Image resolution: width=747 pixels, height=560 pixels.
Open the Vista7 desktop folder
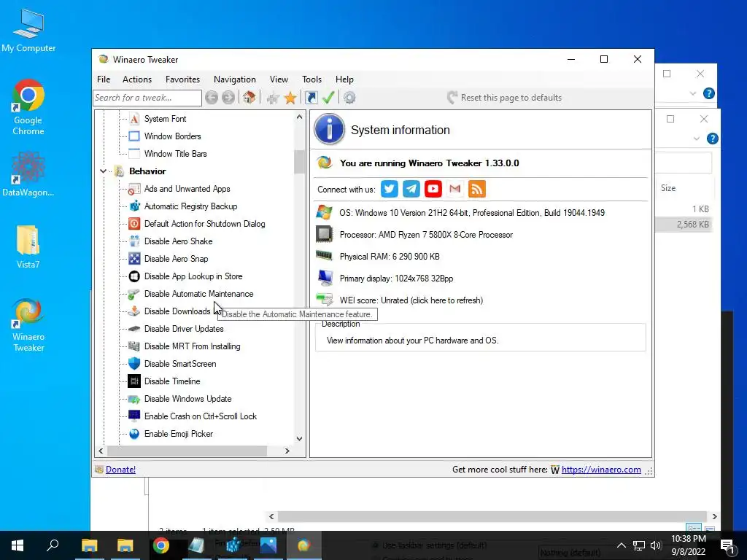point(28,246)
